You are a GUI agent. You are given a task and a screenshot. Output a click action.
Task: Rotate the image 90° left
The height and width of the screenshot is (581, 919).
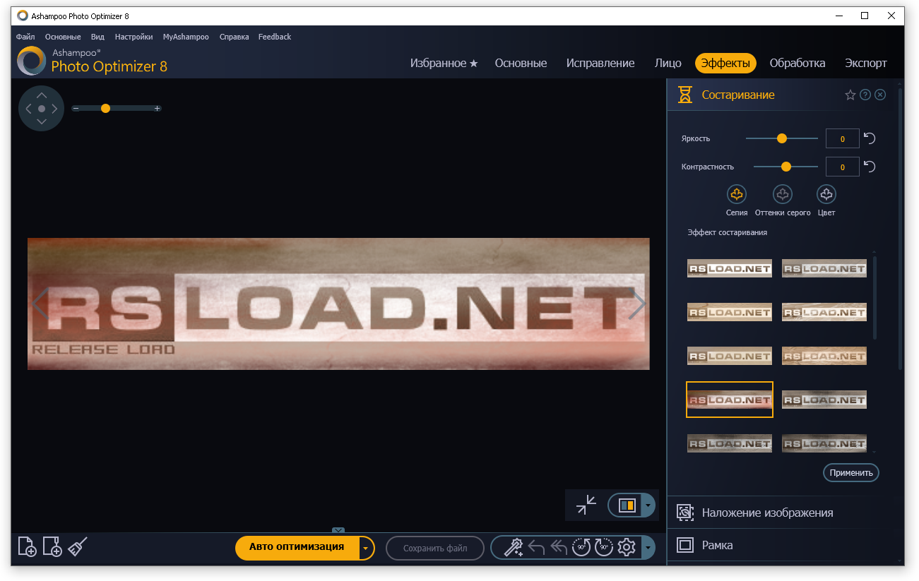tap(581, 548)
